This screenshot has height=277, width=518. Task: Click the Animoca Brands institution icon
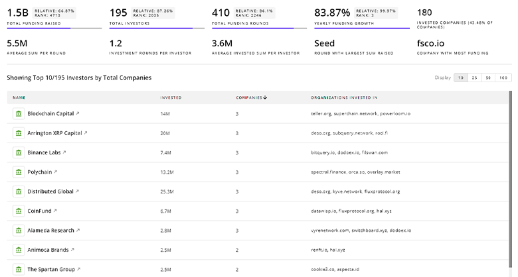coord(19,250)
